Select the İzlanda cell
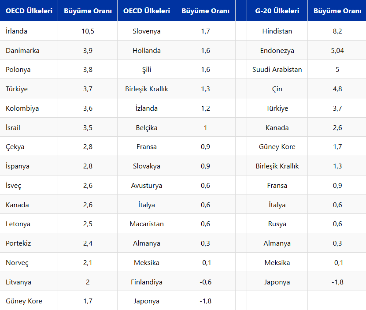The image size is (366, 310). pyautogui.click(x=146, y=108)
